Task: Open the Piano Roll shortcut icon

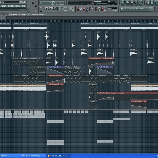Action: [132, 3]
